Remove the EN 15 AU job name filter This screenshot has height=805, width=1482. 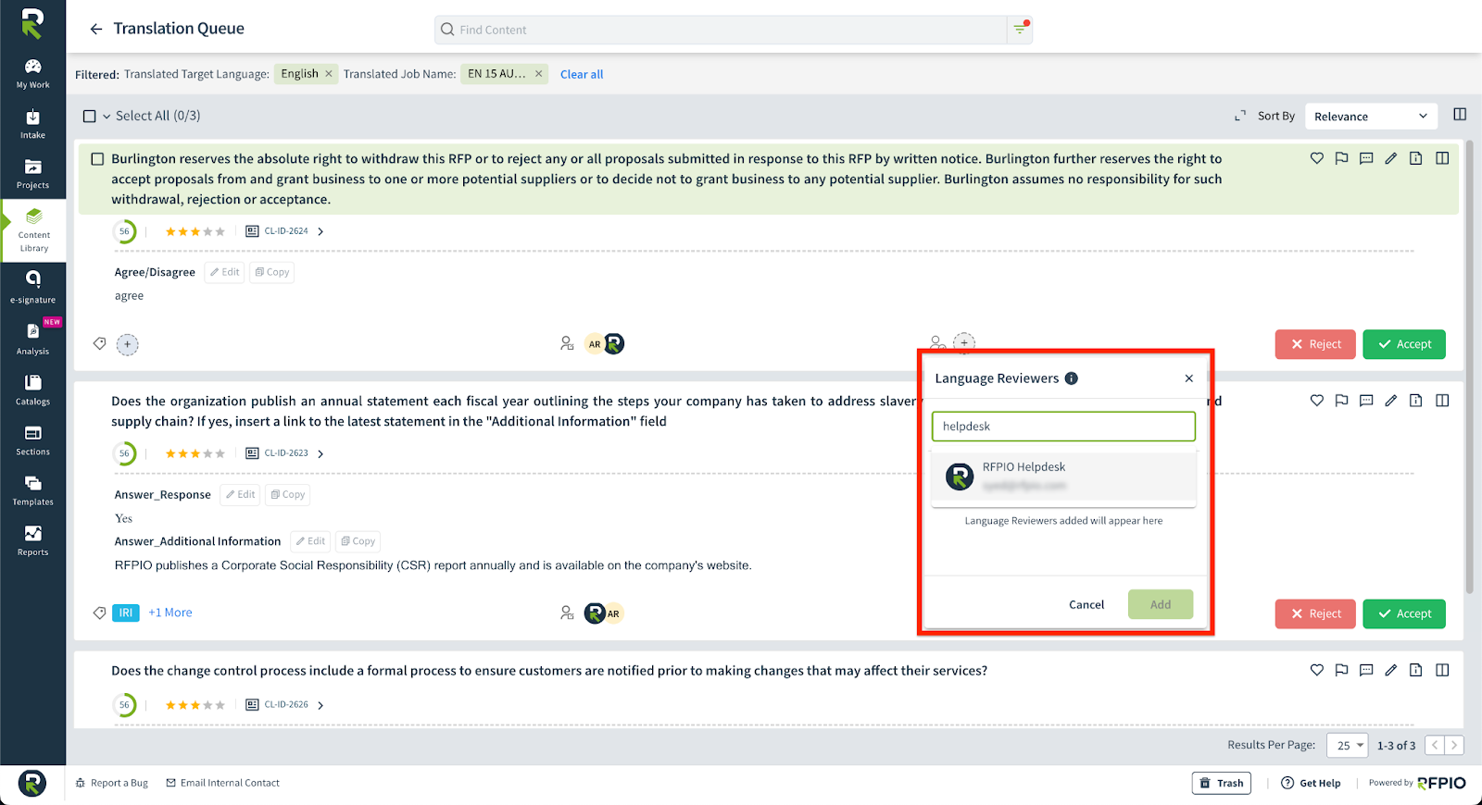pos(538,74)
